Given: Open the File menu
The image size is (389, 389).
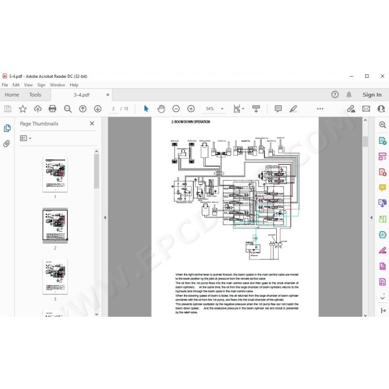Looking at the screenshot, I should point(4,85).
